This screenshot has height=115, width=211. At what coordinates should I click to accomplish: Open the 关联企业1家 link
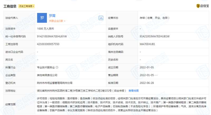[57, 21]
